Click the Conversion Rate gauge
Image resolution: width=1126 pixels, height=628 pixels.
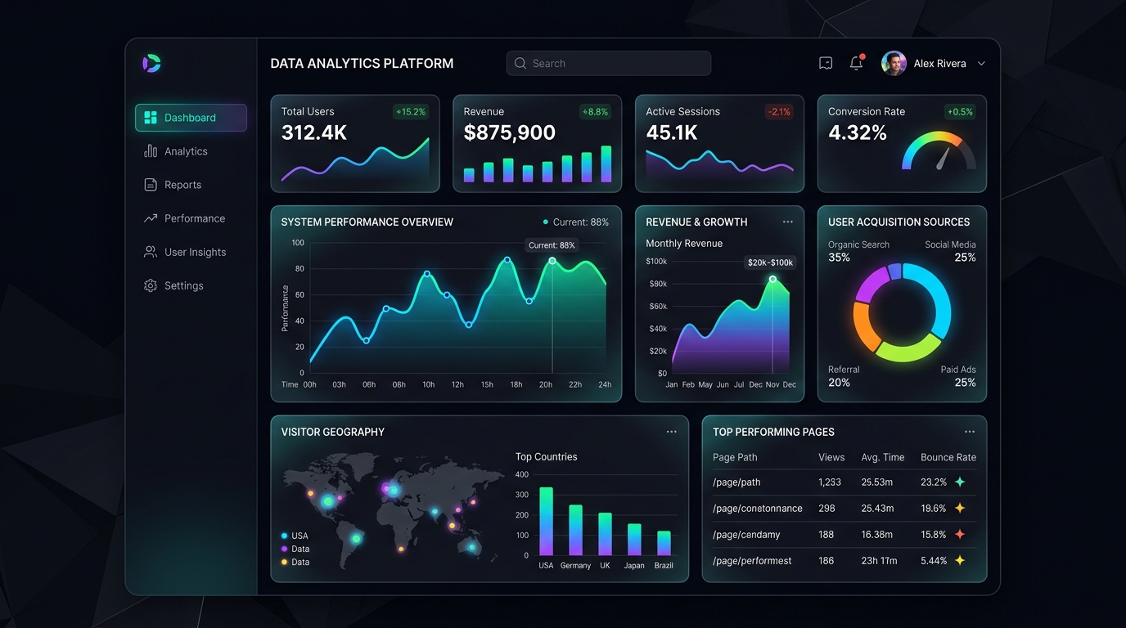pyautogui.click(x=939, y=151)
